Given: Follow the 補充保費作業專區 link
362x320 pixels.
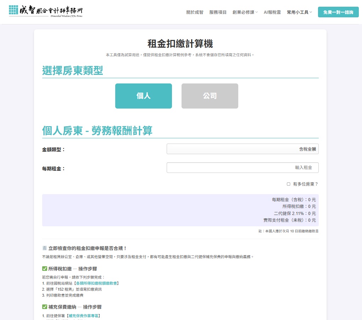Looking at the screenshot, I should point(84,316).
